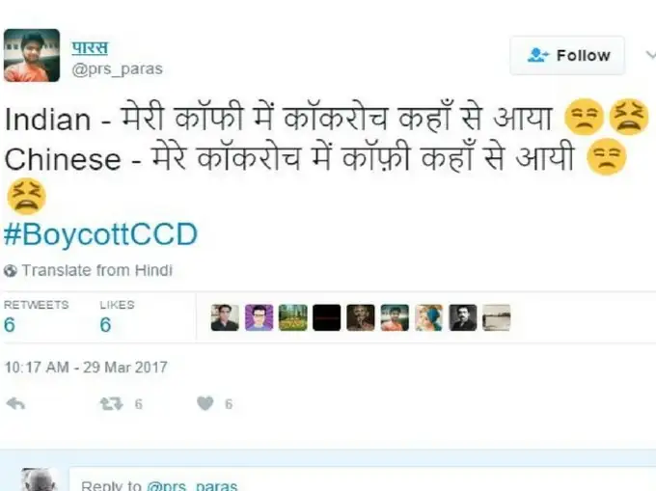The height and width of the screenshot is (491, 656).
Task: View the Likes count list
Action: 117,317
